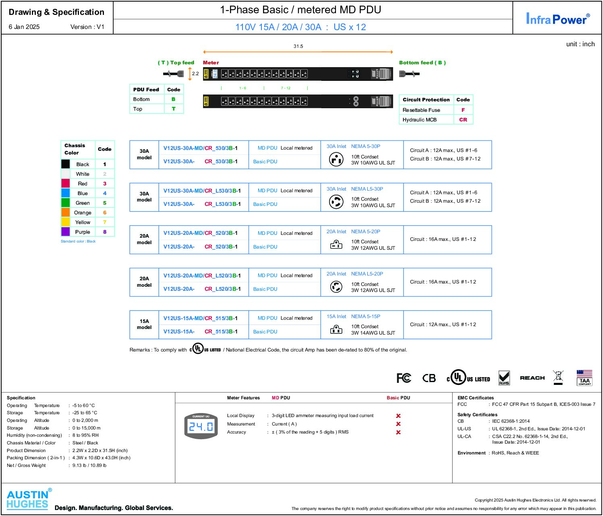603x516 pixels.
Task: Click the 'Design. Manufacturing. Global Services.' tagline
Action: click(x=114, y=508)
